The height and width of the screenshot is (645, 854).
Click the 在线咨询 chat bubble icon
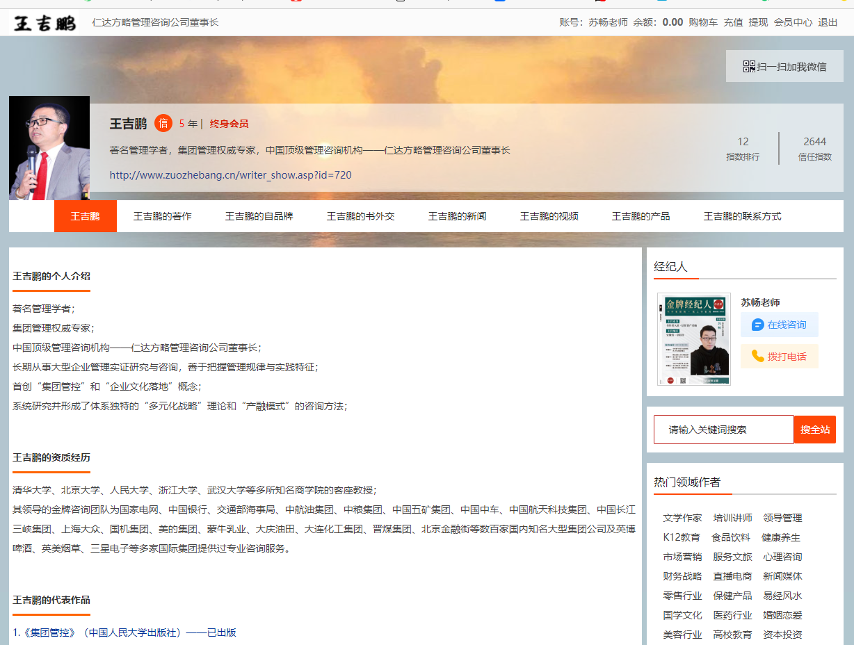758,325
